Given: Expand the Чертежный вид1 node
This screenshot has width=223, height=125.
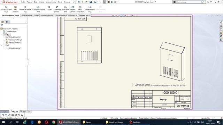Looking at the screenshot, I should coord(4,40).
